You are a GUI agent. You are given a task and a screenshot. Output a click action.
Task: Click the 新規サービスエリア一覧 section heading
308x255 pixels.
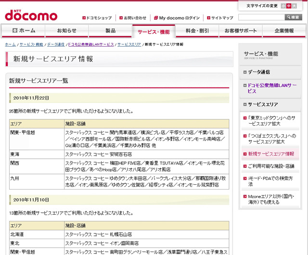pyautogui.click(x=38, y=80)
